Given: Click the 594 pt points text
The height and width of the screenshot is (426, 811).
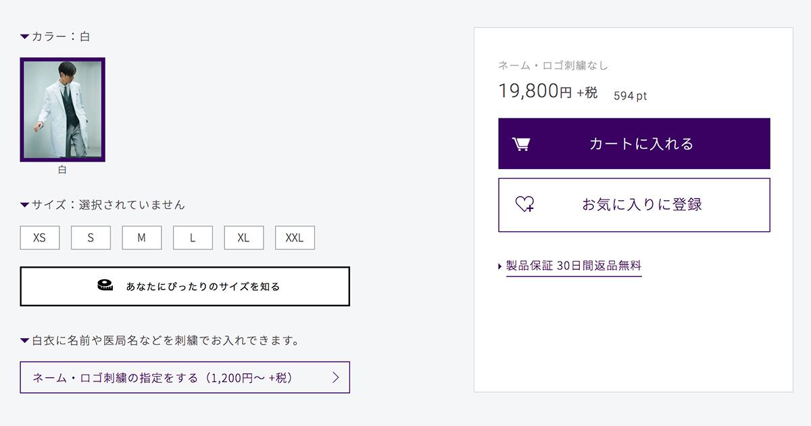Looking at the screenshot, I should 630,96.
